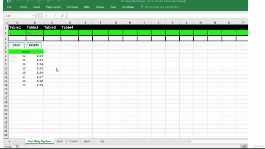
Task: Select the cell containing 12 in row 7
Action: (17, 56)
